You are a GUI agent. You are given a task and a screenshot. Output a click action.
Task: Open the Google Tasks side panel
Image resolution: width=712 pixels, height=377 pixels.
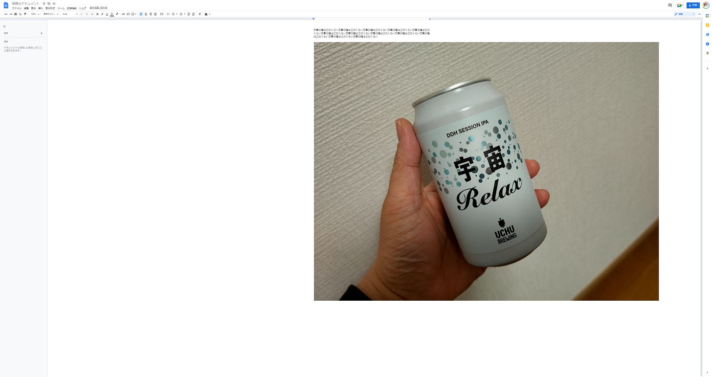click(x=707, y=34)
